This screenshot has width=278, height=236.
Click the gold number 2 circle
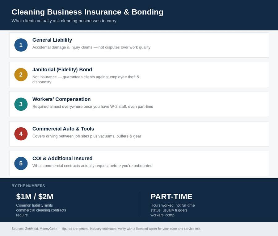(21, 75)
